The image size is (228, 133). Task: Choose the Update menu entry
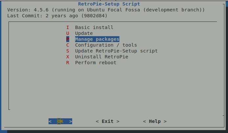[84, 33]
